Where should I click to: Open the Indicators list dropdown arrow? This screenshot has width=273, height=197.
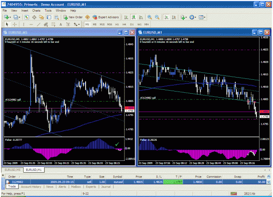[x=186, y=17]
